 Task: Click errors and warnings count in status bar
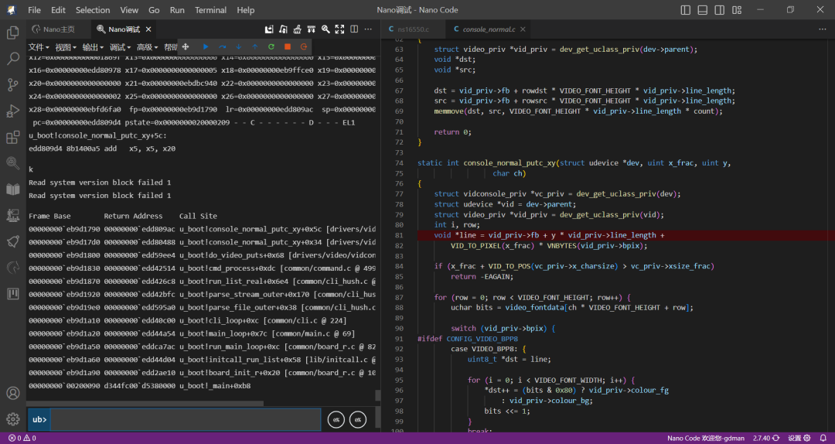tap(22, 438)
